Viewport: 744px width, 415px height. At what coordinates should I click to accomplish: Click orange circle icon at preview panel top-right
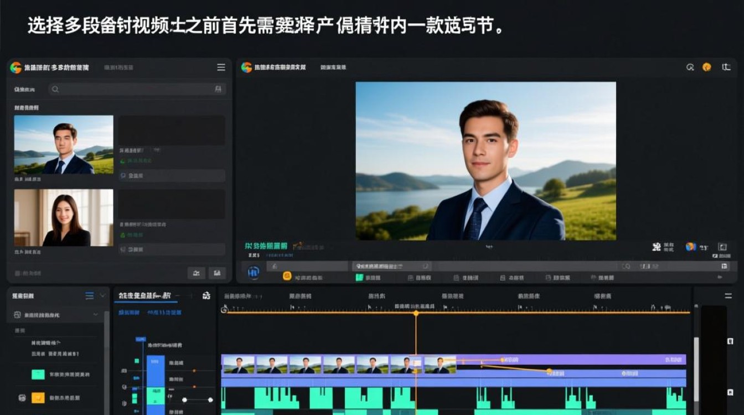pos(707,67)
